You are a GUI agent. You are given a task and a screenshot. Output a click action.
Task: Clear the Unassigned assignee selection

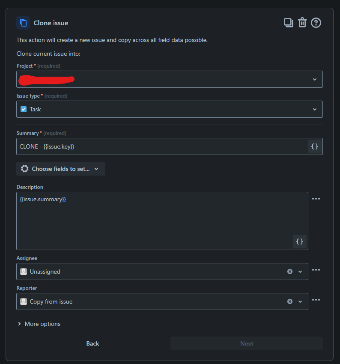(x=290, y=271)
